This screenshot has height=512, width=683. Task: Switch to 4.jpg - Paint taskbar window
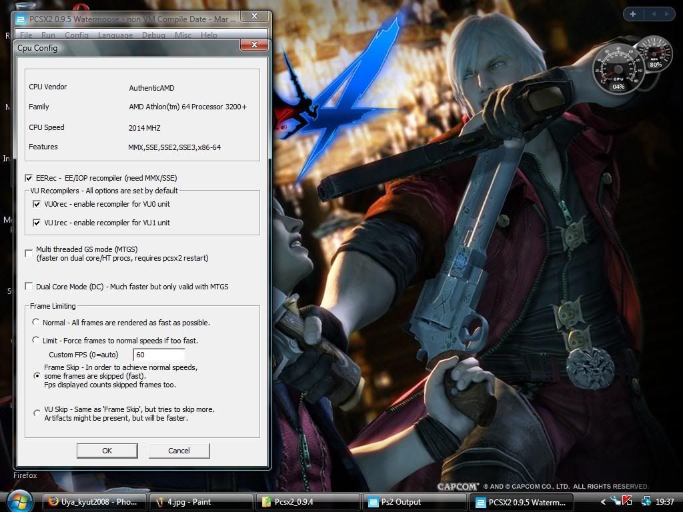click(x=201, y=502)
